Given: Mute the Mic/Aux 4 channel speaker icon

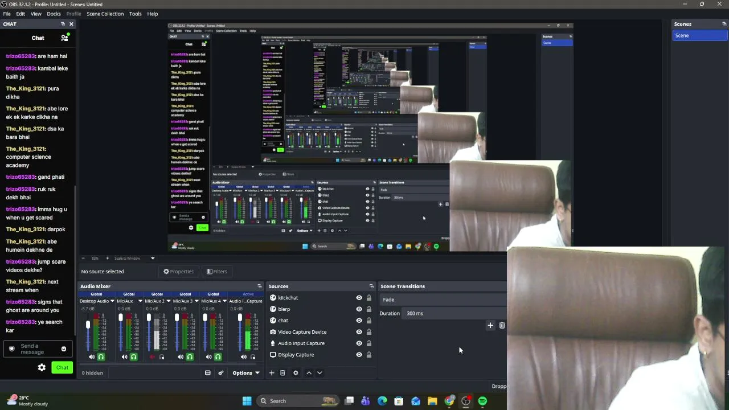Looking at the screenshot, I should pyautogui.click(x=208, y=357).
